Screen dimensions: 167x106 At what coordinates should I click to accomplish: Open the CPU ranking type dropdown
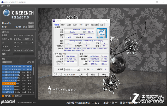point(7,62)
